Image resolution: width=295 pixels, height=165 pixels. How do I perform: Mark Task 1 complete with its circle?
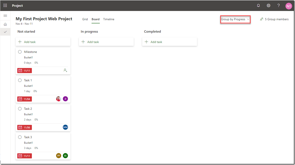pos(20,80)
